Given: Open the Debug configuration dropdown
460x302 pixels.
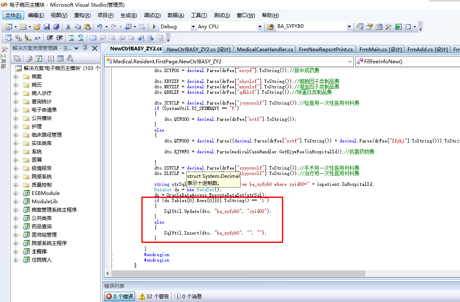Looking at the screenshot, I should (x=193, y=27).
